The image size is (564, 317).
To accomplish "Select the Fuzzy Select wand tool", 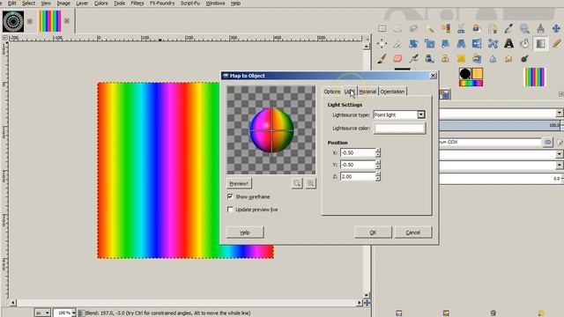I will pyautogui.click(x=429, y=28).
